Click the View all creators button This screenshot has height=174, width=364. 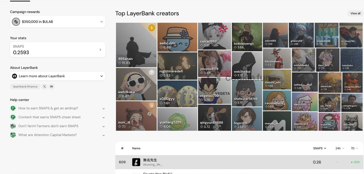coord(355,13)
